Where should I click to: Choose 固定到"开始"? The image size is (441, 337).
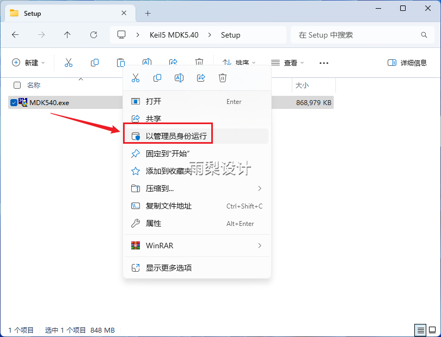pos(197,154)
